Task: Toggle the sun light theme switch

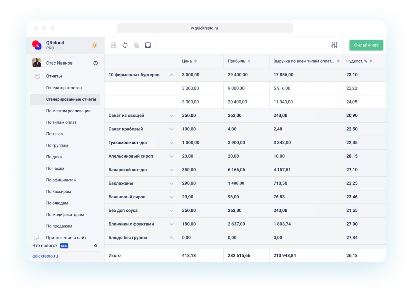Action: tap(95, 45)
